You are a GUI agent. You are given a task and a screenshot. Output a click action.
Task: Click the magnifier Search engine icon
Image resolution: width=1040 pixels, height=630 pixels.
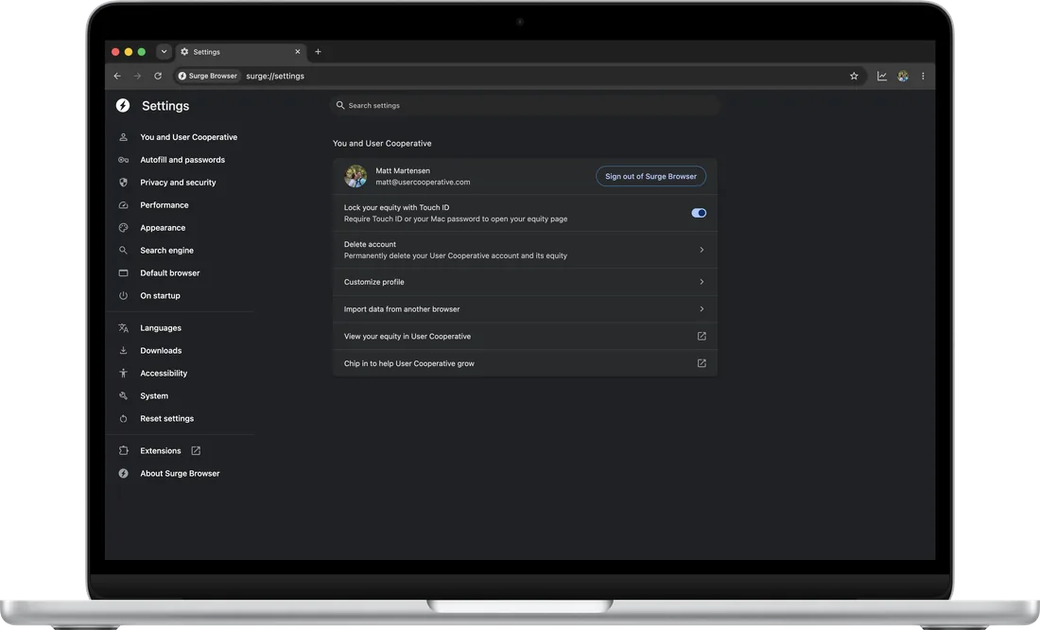pos(123,251)
